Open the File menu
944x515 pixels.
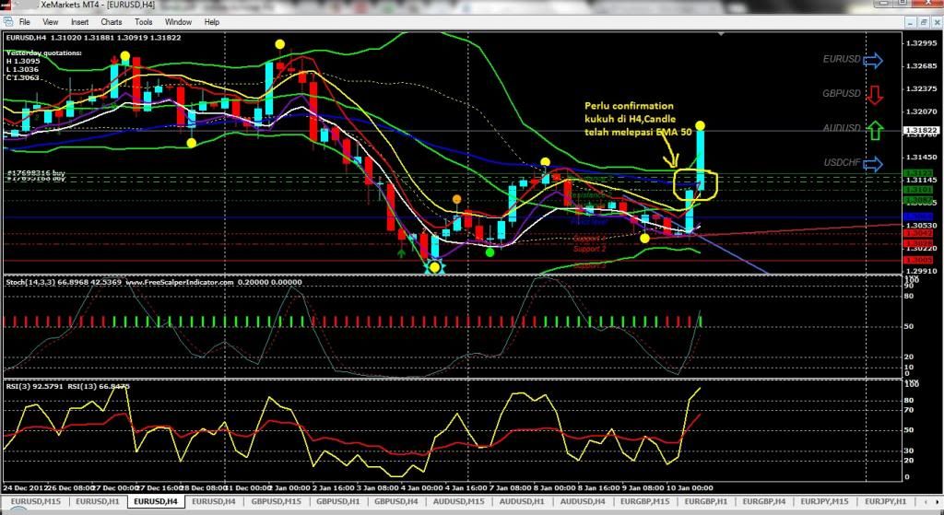click(x=24, y=21)
